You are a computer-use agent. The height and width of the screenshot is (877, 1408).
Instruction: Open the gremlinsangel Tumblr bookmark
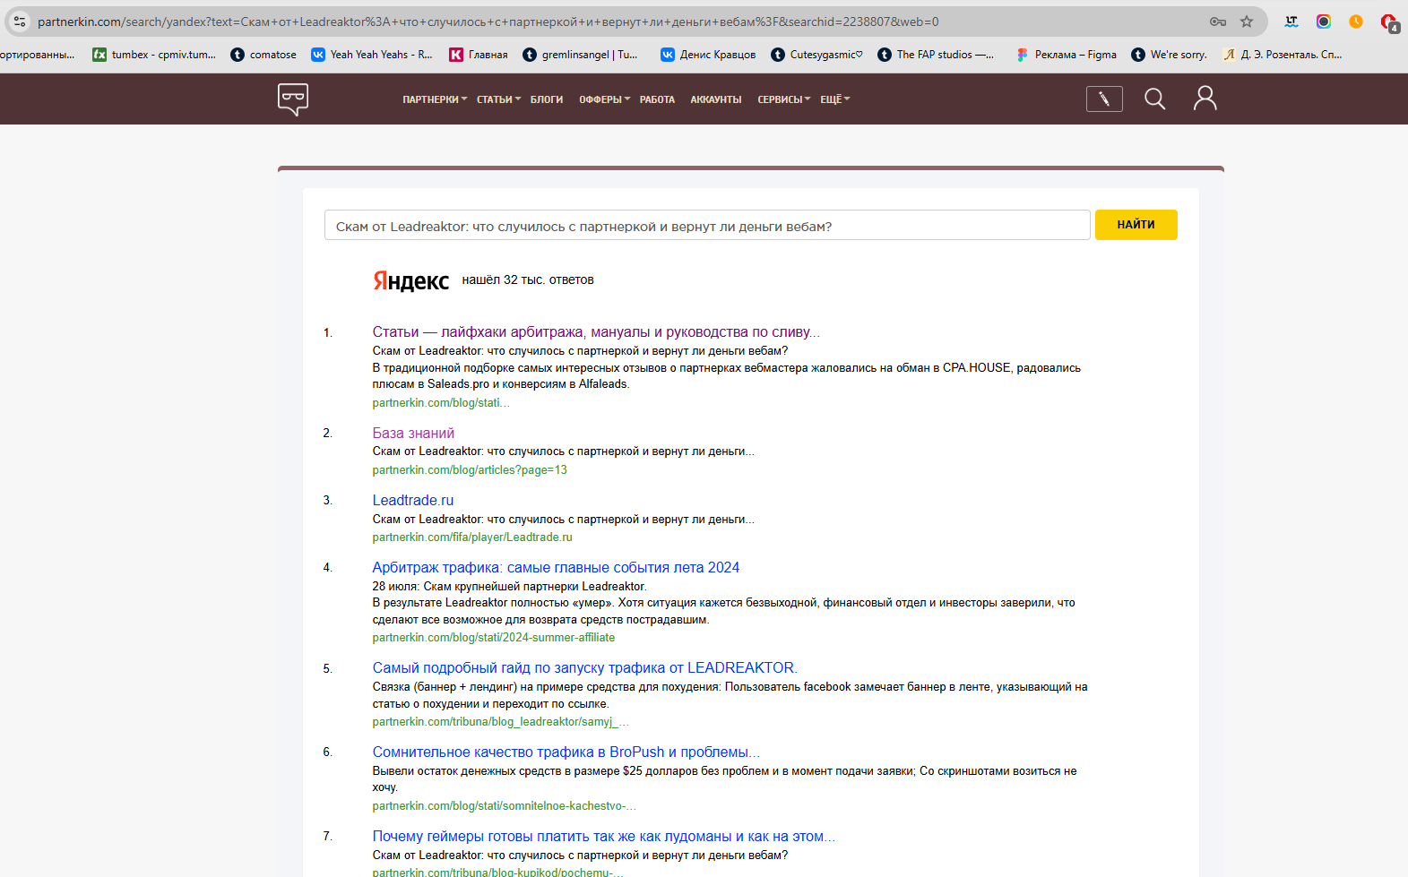tap(581, 55)
